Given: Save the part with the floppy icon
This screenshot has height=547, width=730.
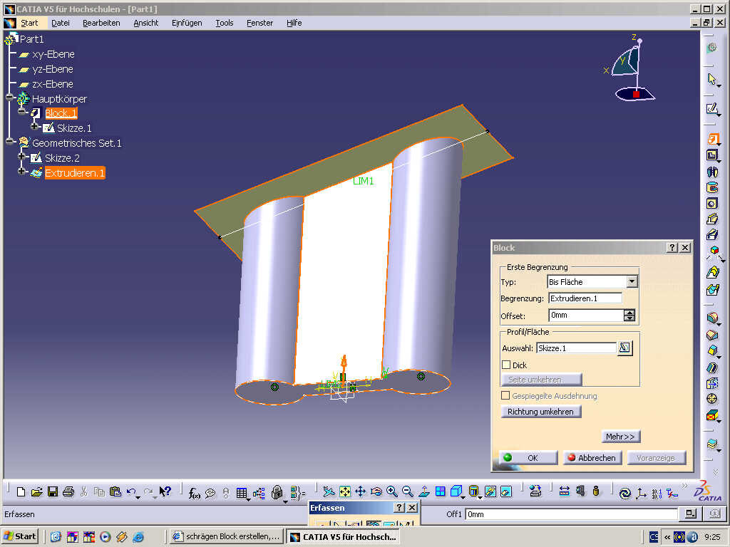Looking at the screenshot, I should click(x=53, y=491).
